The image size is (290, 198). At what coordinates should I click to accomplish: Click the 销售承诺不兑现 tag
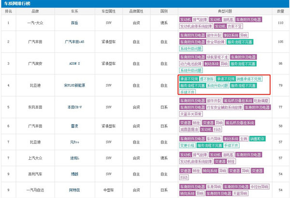click(x=249, y=79)
